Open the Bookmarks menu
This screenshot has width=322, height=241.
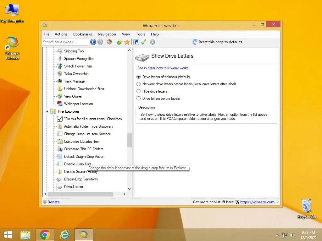tap(83, 34)
